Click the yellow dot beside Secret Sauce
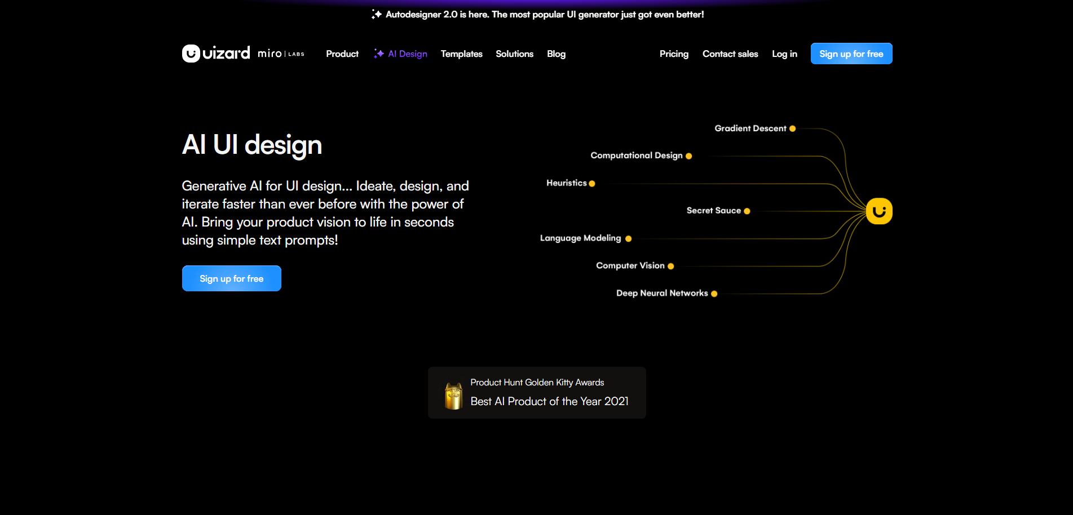The height and width of the screenshot is (515, 1073). tap(747, 211)
